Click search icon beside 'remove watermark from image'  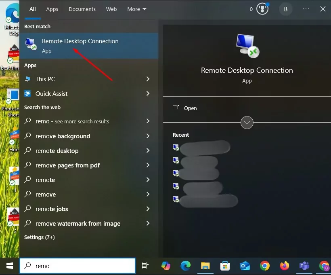click(28, 223)
